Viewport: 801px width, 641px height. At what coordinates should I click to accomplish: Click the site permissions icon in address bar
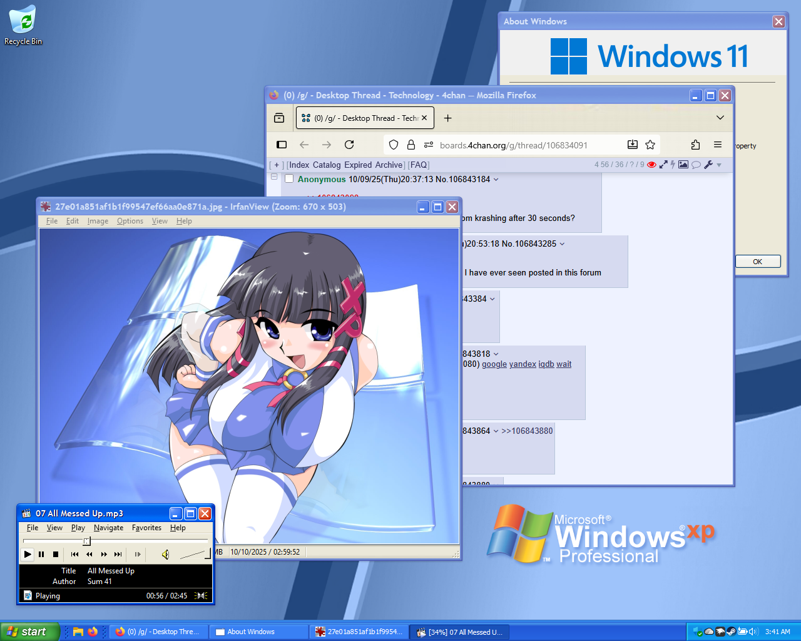[x=429, y=145]
